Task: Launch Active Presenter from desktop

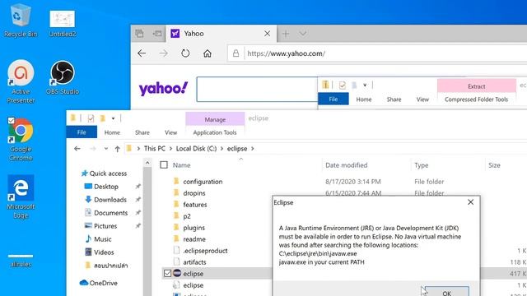Action: click(x=21, y=81)
